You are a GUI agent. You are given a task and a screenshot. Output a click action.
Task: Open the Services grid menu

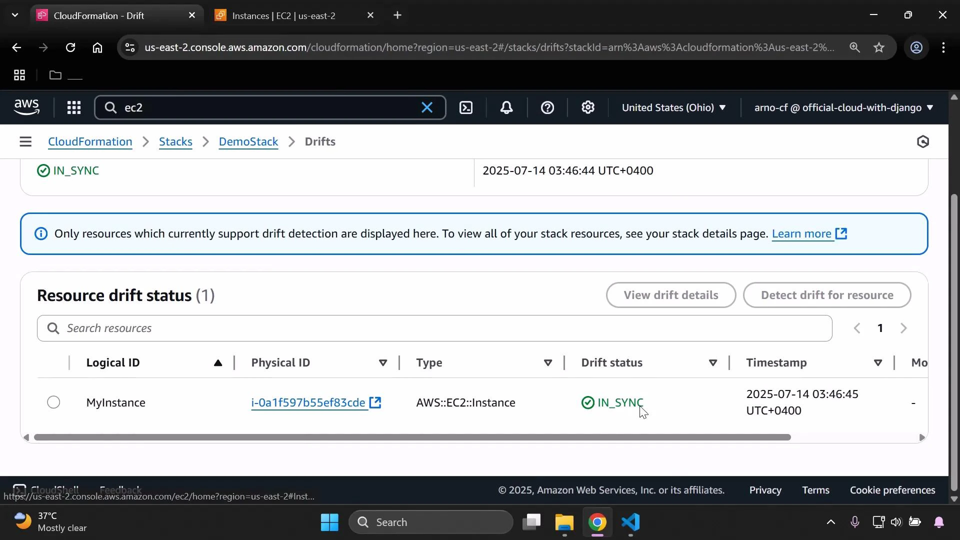[x=73, y=107]
